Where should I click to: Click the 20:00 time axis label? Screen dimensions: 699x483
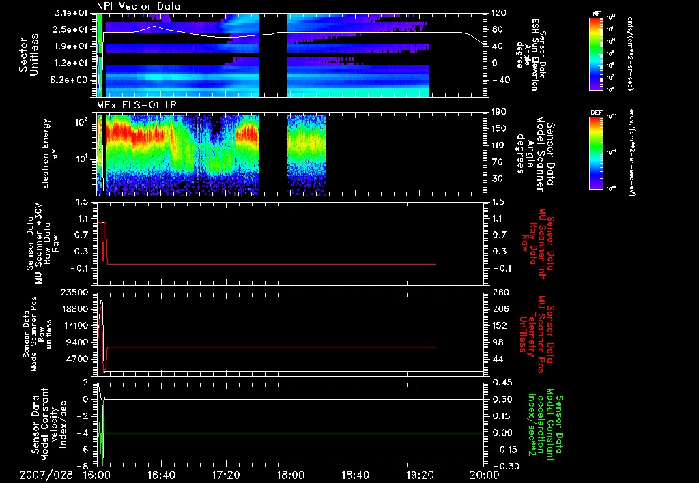(x=485, y=475)
